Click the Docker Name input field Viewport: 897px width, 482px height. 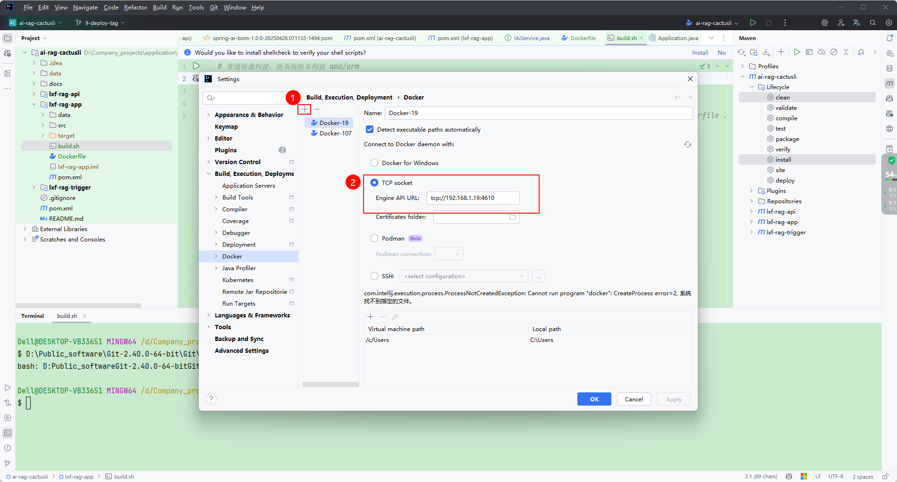539,113
